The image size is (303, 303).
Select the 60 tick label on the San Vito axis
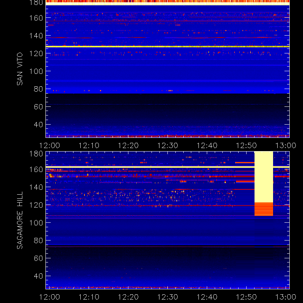tap(38, 107)
